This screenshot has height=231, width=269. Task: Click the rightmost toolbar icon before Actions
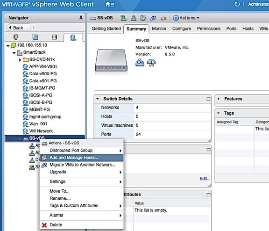(163, 18)
